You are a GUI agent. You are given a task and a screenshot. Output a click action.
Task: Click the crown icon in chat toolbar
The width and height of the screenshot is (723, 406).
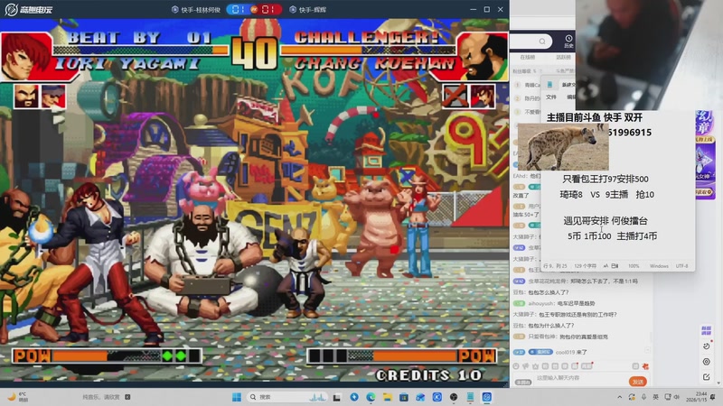pyautogui.click(x=535, y=366)
